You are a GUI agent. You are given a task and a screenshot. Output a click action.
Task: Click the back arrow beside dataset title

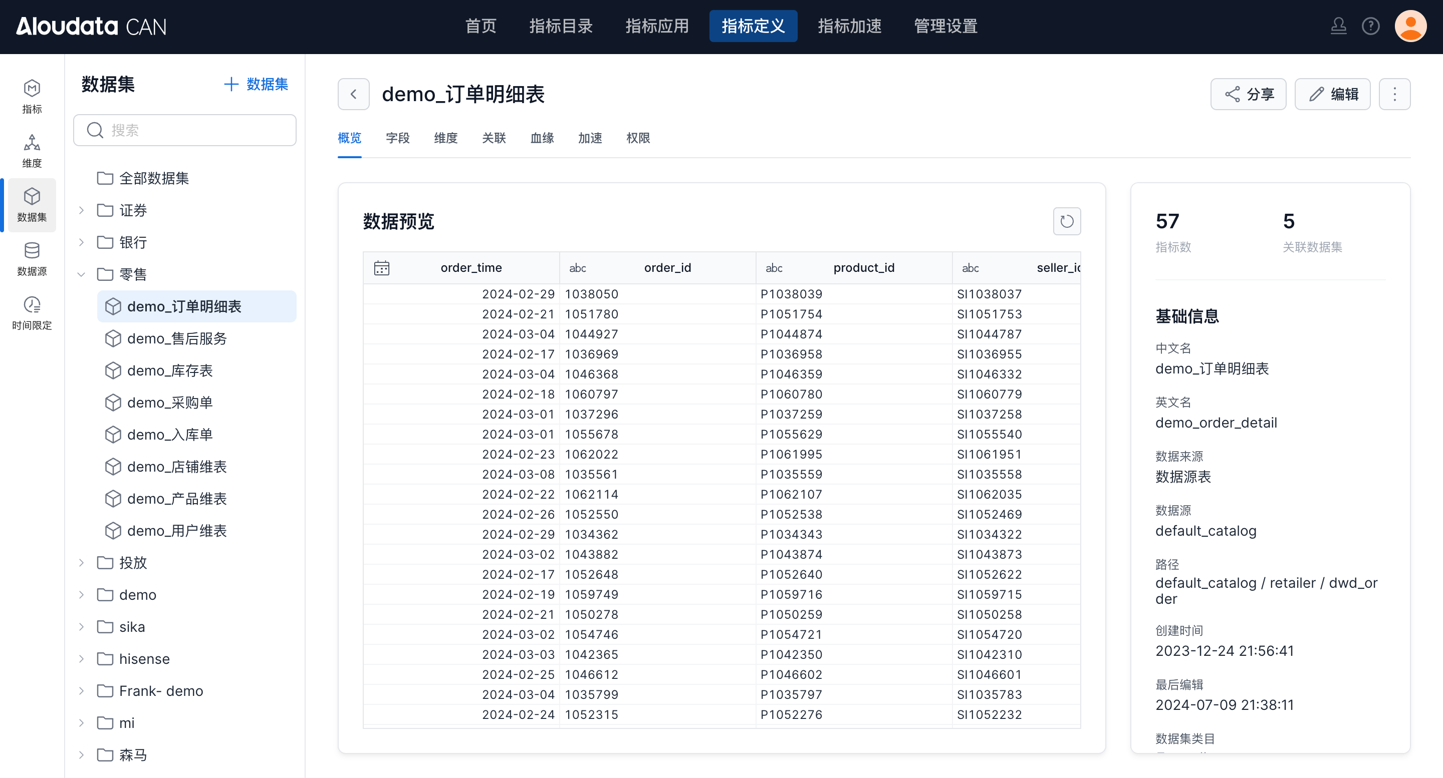coord(353,94)
